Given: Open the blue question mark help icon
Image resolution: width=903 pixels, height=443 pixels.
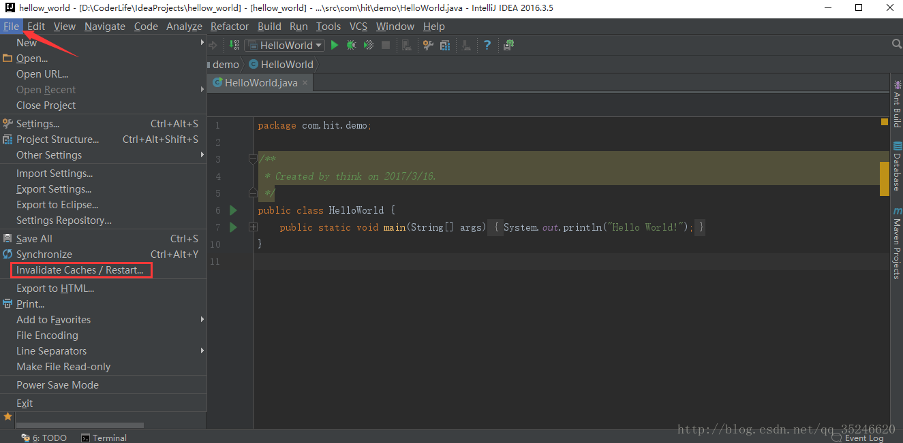Looking at the screenshot, I should tap(487, 45).
